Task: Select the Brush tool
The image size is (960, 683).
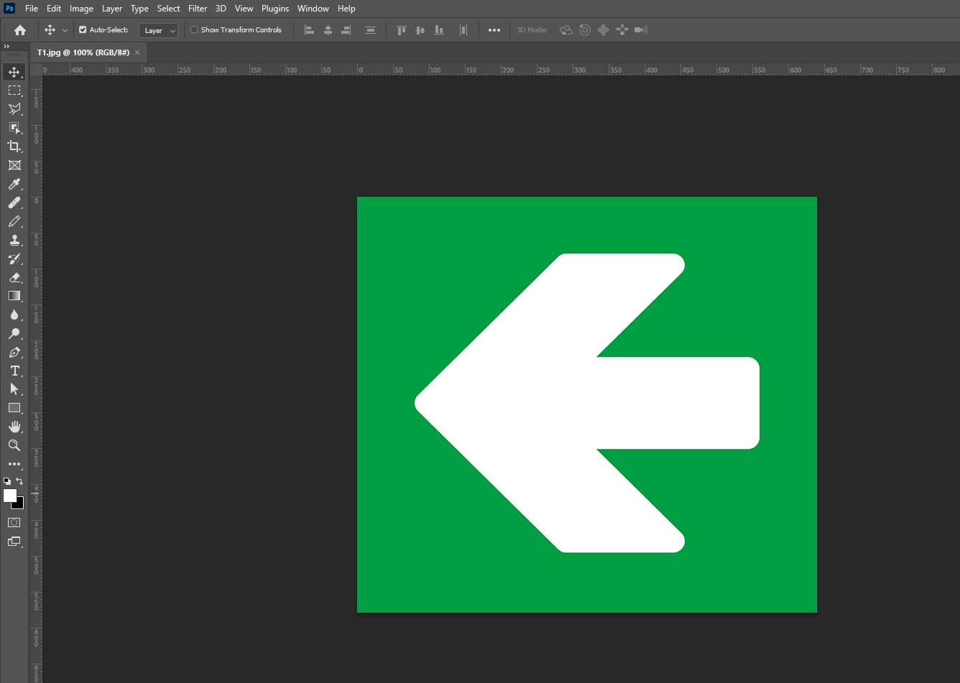Action: click(x=14, y=222)
